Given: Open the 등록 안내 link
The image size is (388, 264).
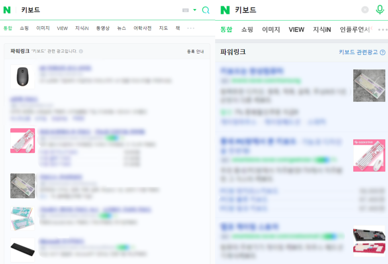Looking at the screenshot, I should click(195, 51).
